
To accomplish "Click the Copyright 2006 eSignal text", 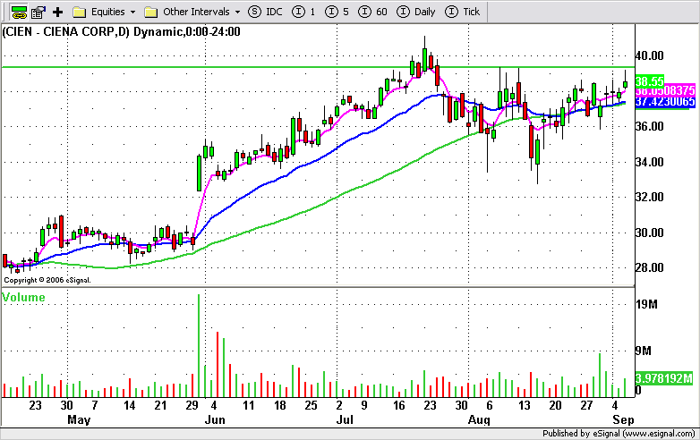I will [x=47, y=280].
